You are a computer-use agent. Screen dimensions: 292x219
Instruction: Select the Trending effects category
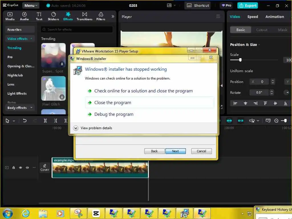(x=14, y=48)
